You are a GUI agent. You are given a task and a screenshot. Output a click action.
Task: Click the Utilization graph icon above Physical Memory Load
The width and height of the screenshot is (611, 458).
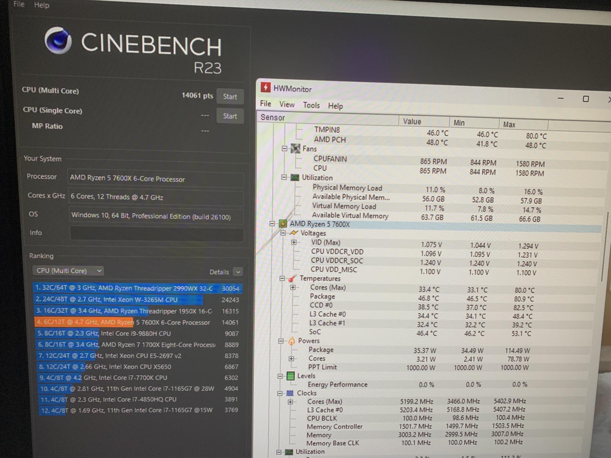(x=294, y=177)
